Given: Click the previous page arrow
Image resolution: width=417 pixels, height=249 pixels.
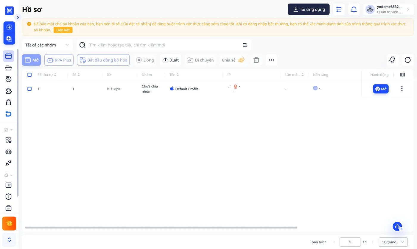Looking at the screenshot, I should point(334,242).
